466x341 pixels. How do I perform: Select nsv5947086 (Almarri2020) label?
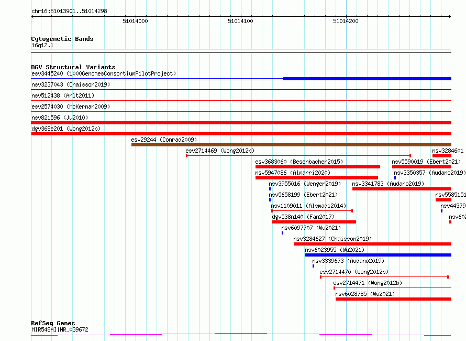(293, 173)
